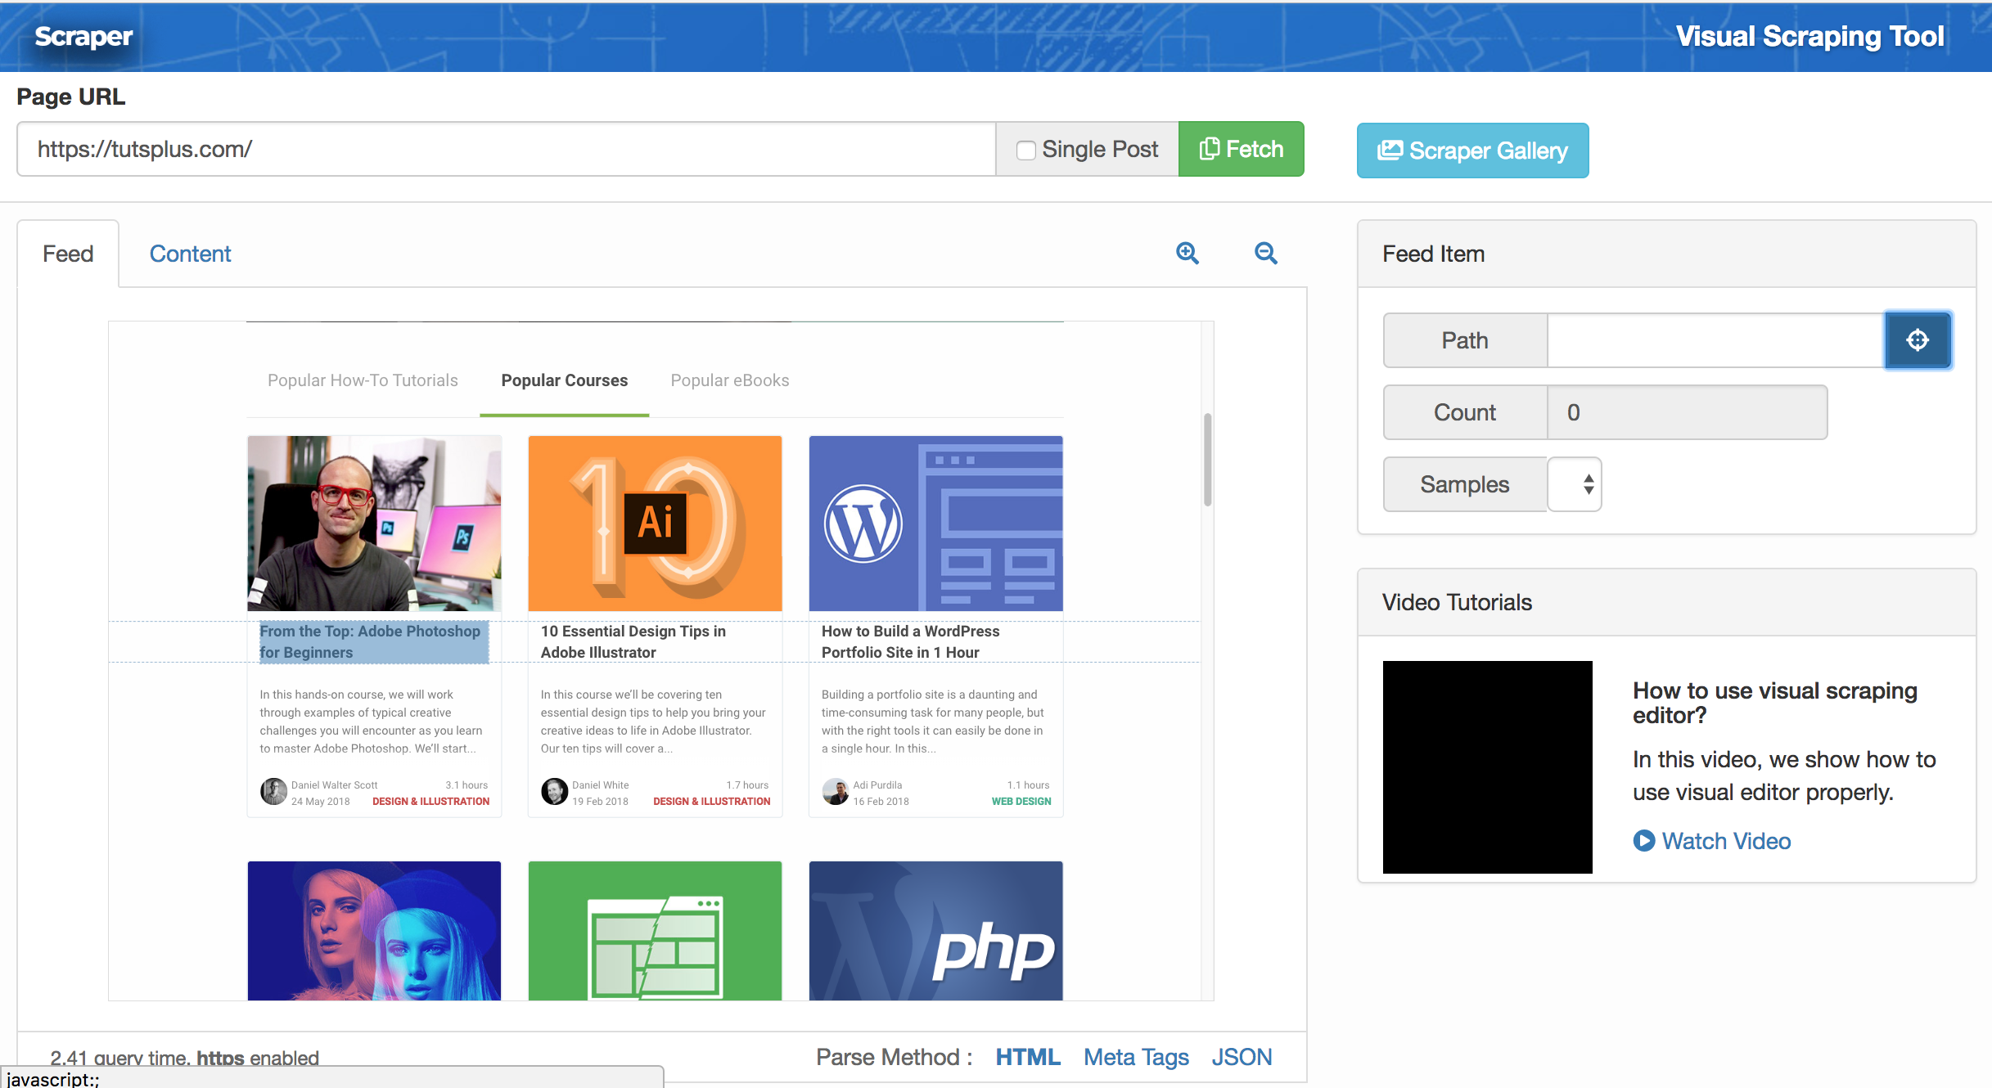Click the Watch Video play icon
This screenshot has height=1088, width=1992.
[x=1643, y=841]
